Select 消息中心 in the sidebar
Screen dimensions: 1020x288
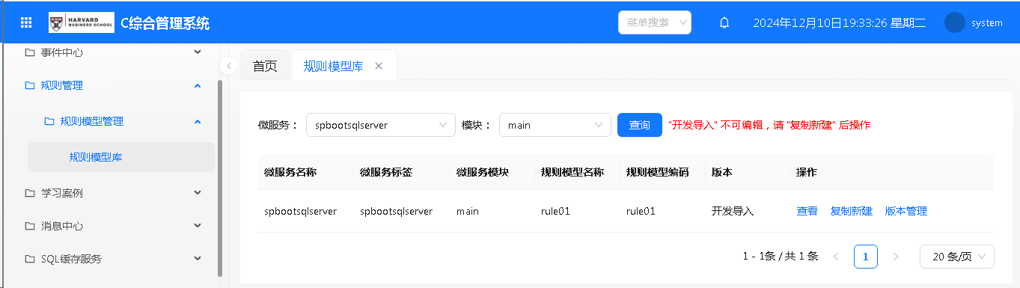click(62, 226)
